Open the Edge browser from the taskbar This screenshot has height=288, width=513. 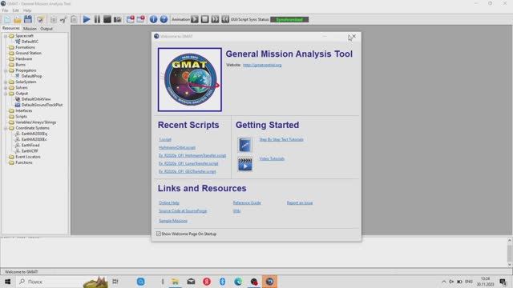238,282
